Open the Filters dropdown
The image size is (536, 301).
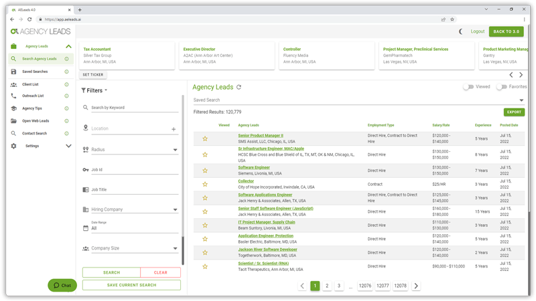94,90
